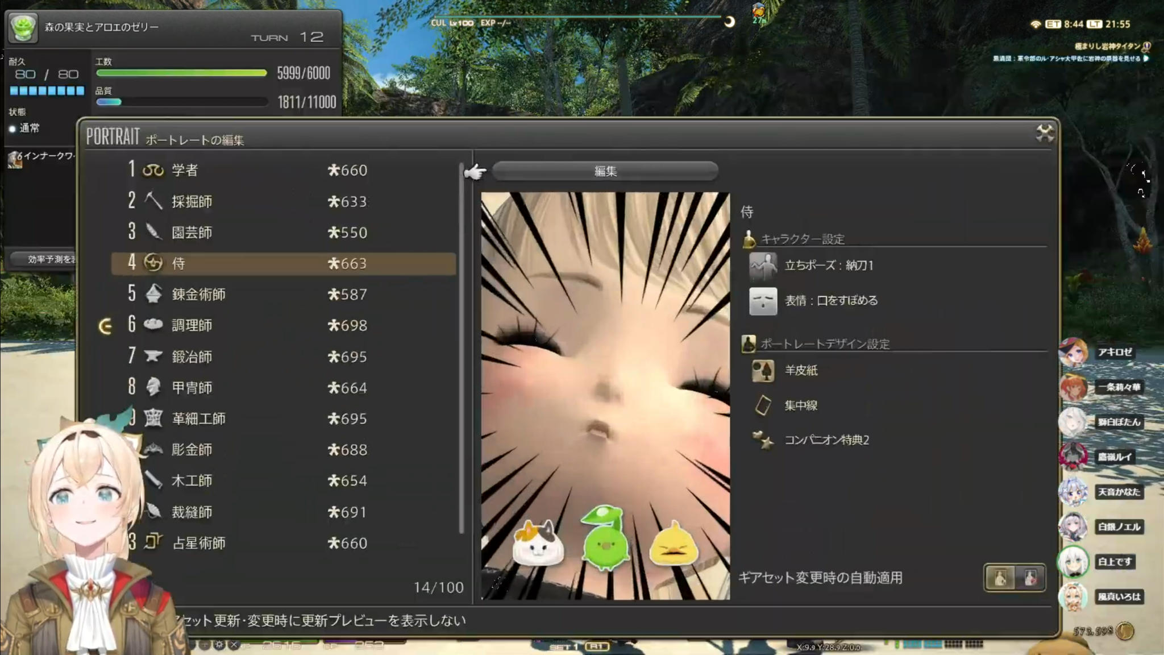Click the 品質 quality bar

pyautogui.click(x=181, y=102)
